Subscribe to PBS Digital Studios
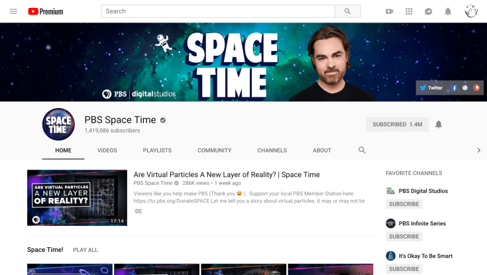The height and width of the screenshot is (275, 487). pyautogui.click(x=404, y=204)
